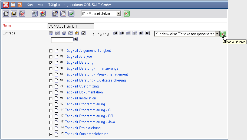Click the save floppy disk icon
The width and height of the screenshot is (247, 140).
point(14,14)
